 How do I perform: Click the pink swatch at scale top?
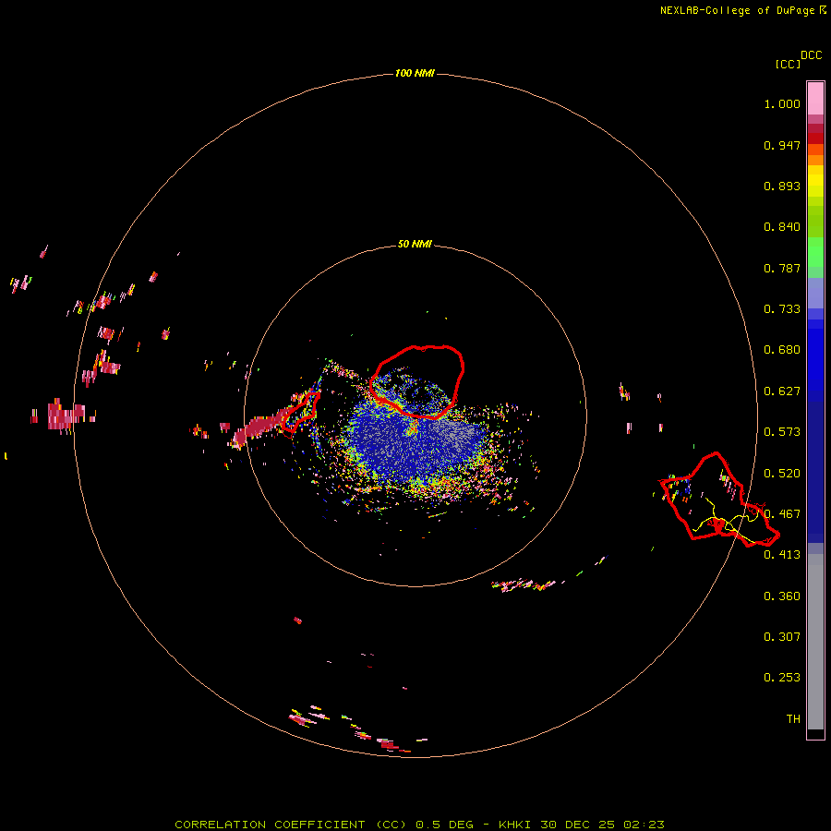pos(815,99)
